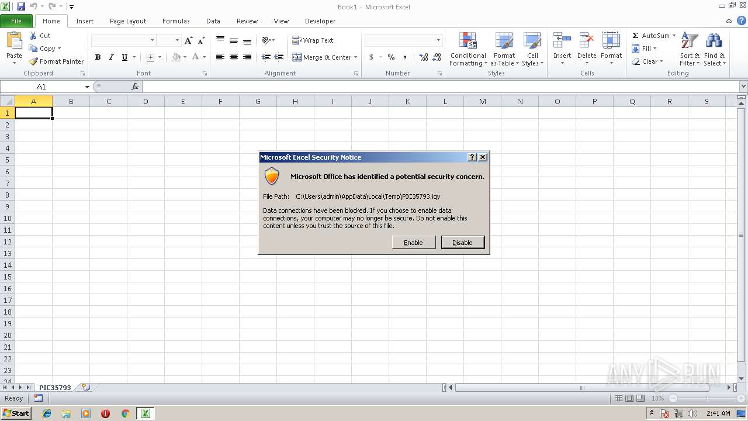
Task: Toggle Top Align
Action: coord(220,40)
